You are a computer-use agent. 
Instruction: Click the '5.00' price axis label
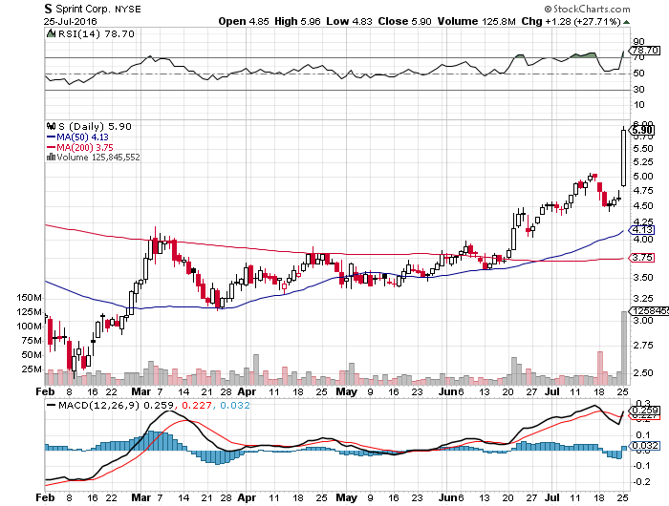click(643, 176)
